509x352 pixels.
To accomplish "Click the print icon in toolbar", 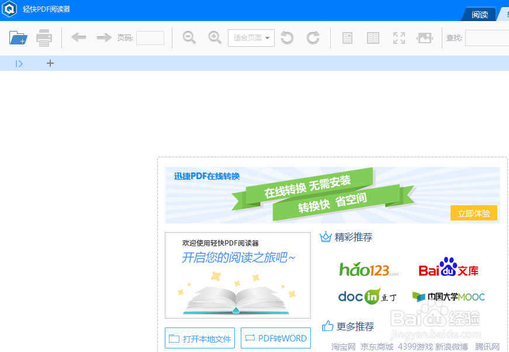I will coord(44,38).
